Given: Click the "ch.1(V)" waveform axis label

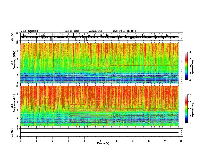Looking at the screenshot, I should click(12, 37).
